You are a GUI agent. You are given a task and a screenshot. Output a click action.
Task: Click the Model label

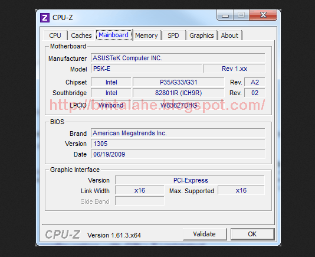tap(78, 69)
